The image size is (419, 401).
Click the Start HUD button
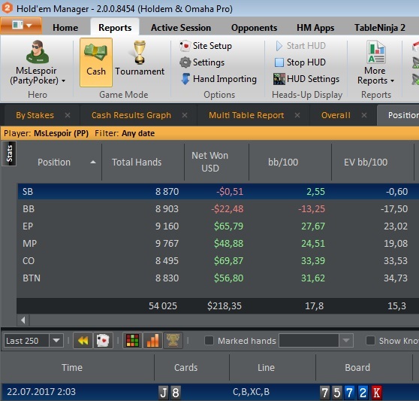point(300,46)
